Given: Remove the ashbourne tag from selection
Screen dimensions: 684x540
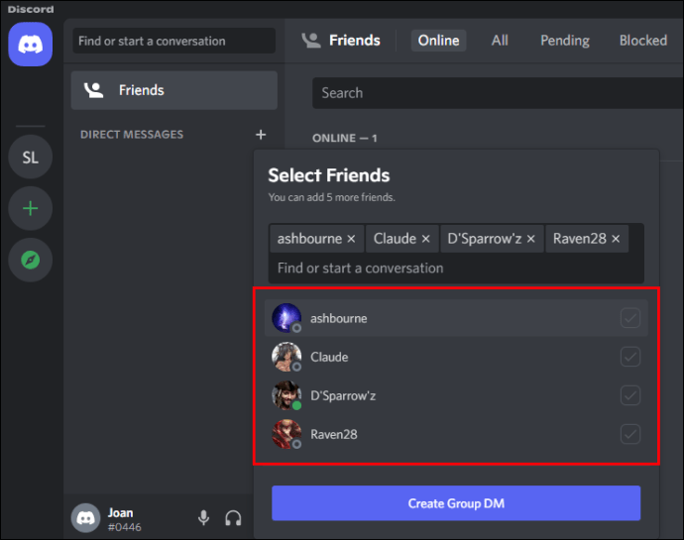Looking at the screenshot, I should 350,239.
